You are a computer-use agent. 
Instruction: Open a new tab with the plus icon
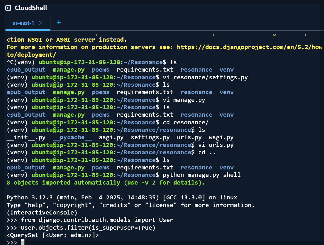[x=59, y=22]
